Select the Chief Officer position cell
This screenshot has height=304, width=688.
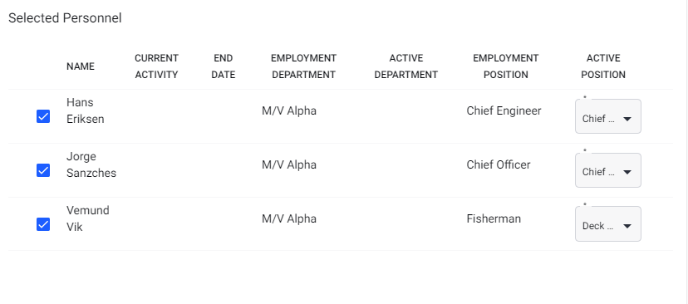(499, 164)
